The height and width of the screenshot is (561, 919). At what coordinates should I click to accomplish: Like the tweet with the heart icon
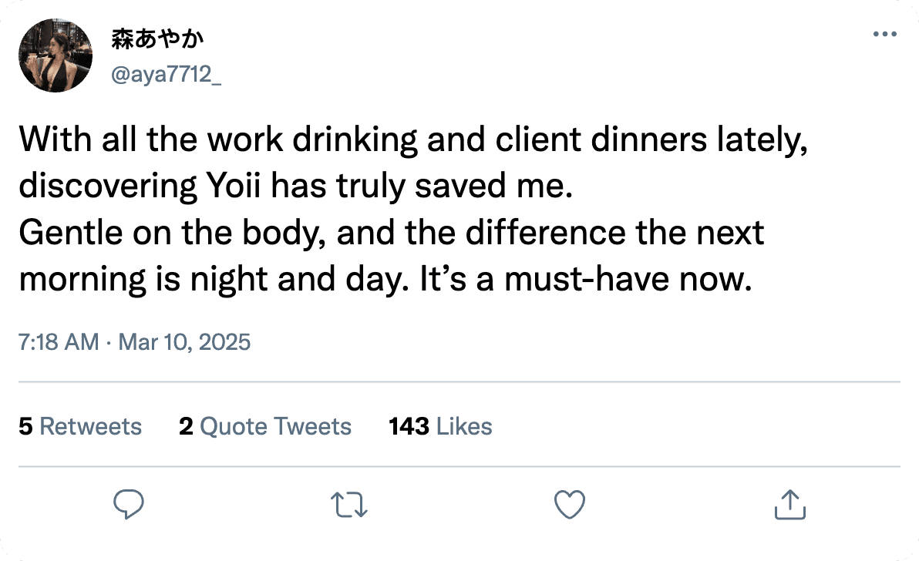[x=570, y=504]
